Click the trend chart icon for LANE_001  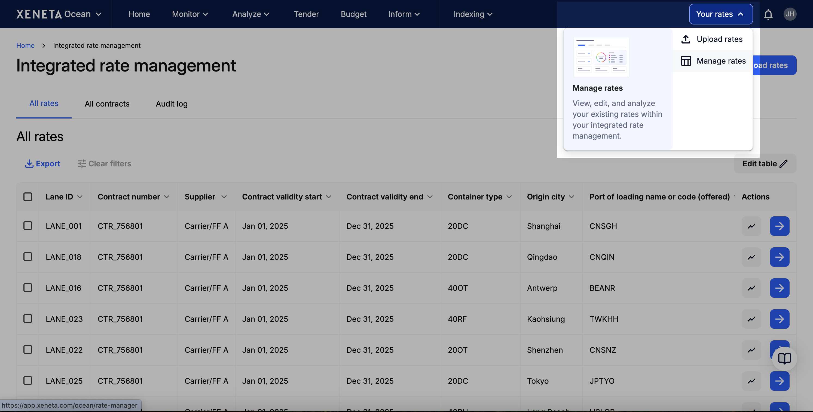751,226
